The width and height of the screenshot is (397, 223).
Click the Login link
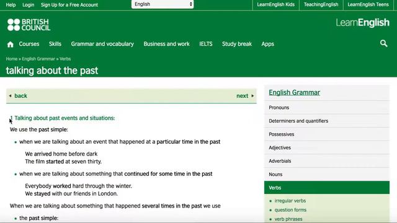(28, 5)
